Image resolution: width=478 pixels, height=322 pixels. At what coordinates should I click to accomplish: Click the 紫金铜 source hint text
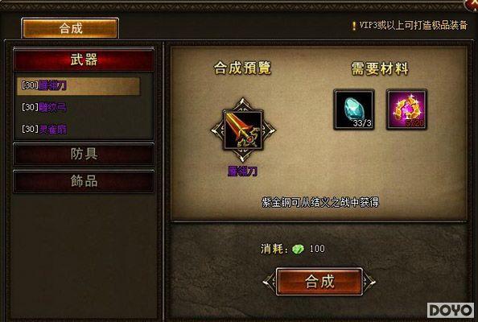tap(320, 202)
